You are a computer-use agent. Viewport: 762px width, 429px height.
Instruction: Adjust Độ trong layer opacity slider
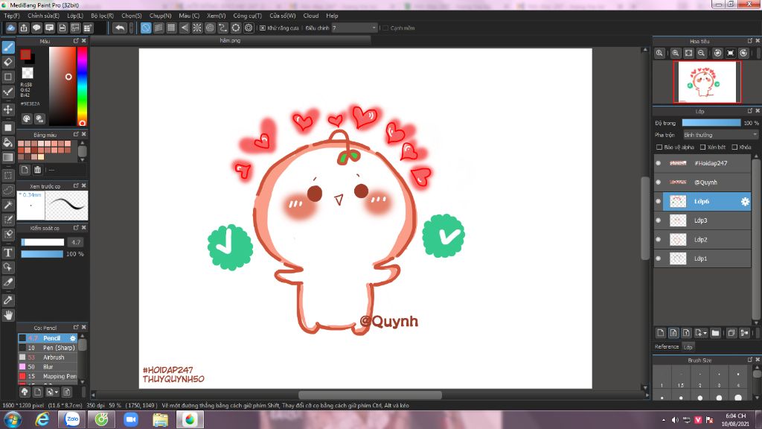click(x=711, y=123)
